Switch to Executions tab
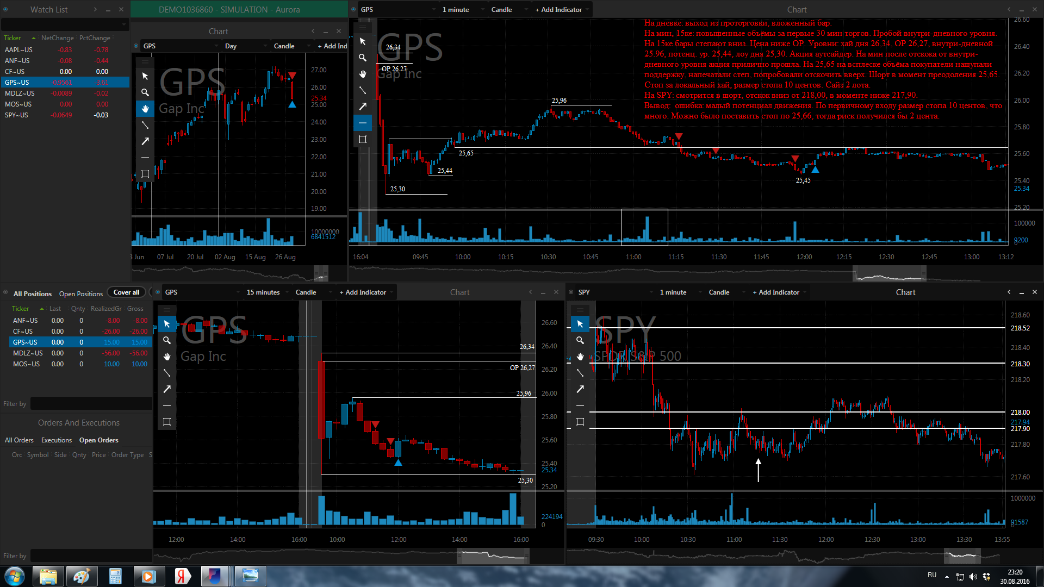The image size is (1044, 587). click(x=57, y=440)
